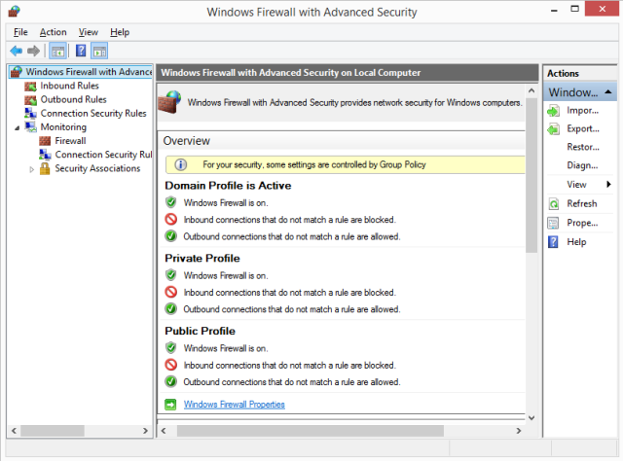
Task: Toggle the Show/Hide Console Tree toolbar icon
Action: point(58,51)
